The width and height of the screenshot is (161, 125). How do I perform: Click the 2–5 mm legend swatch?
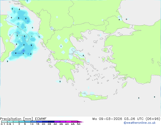click(x=22, y=122)
